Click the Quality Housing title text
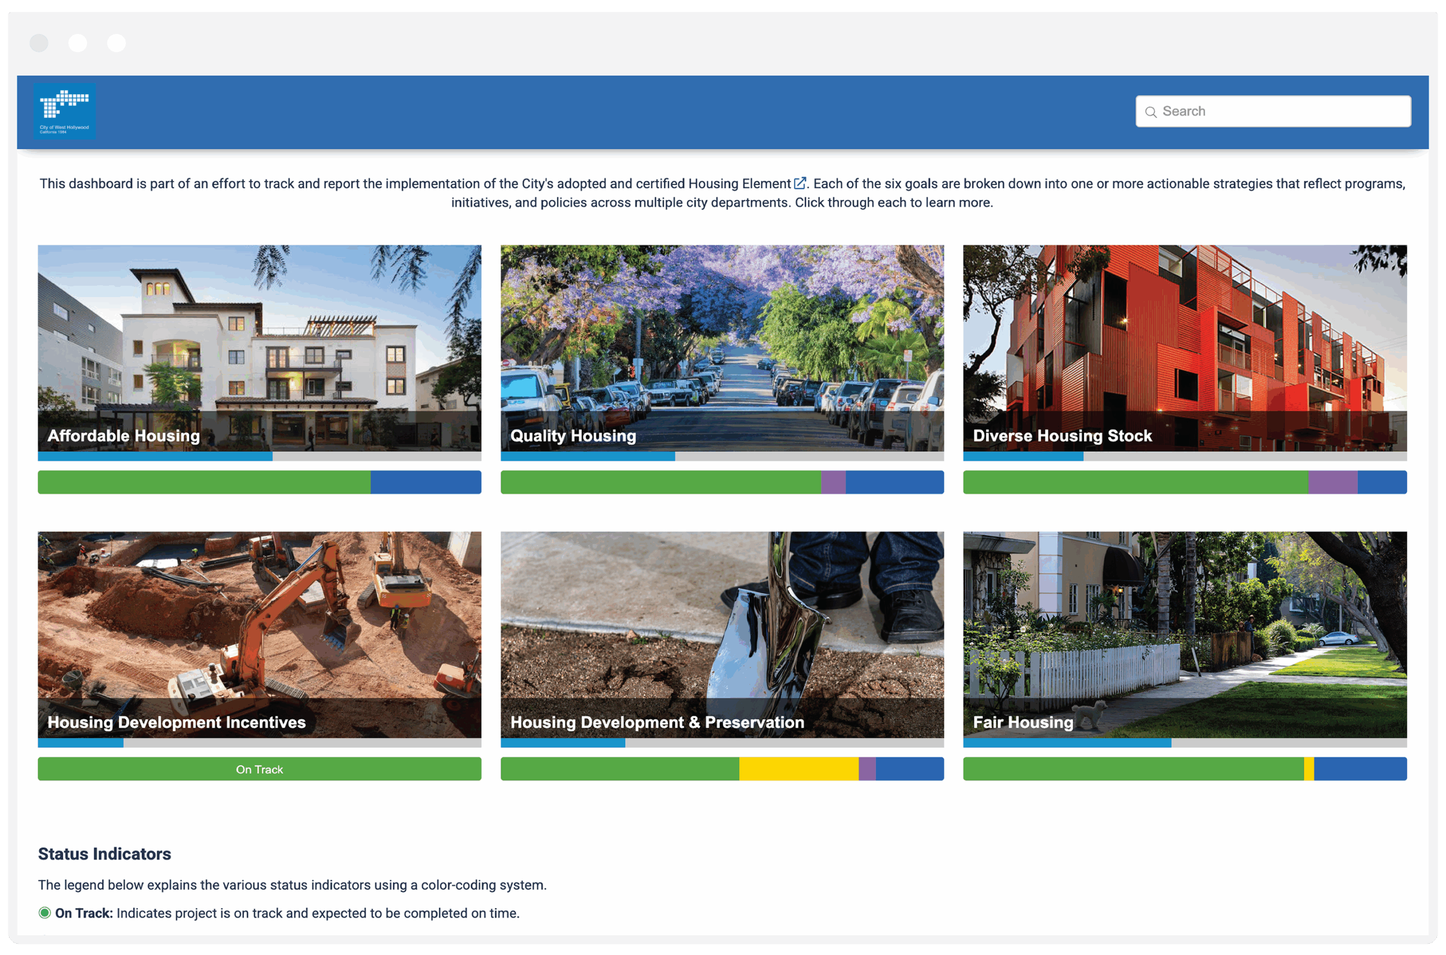The width and height of the screenshot is (1446, 955). [x=573, y=435]
